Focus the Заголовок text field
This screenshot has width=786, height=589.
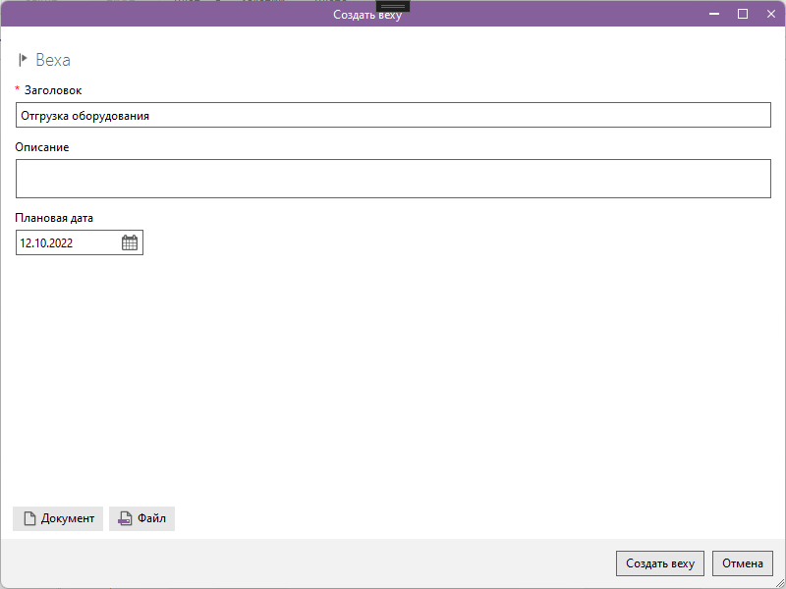[x=393, y=116]
